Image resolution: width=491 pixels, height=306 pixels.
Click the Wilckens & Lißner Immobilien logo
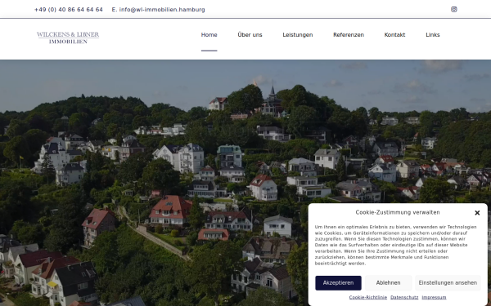click(68, 38)
